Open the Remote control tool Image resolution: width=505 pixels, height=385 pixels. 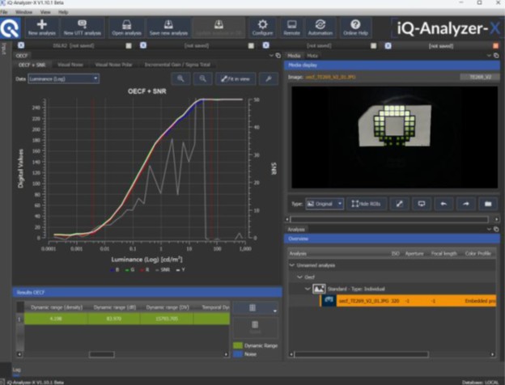tap(292, 27)
